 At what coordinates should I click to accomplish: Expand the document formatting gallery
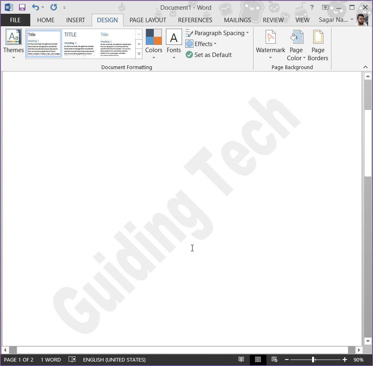tap(139, 54)
